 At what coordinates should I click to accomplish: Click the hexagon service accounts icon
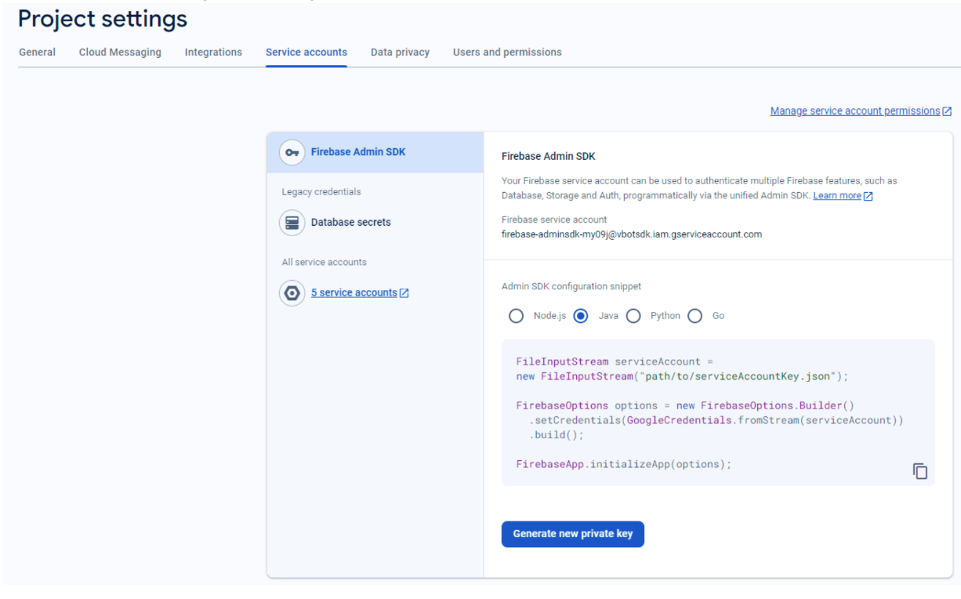[x=292, y=293]
